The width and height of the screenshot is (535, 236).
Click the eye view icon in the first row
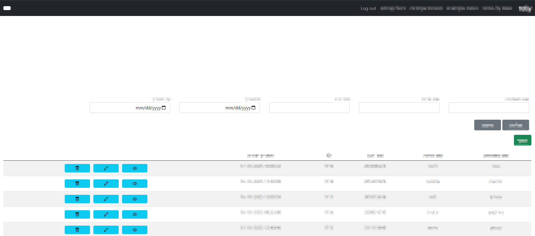pyautogui.click(x=134, y=168)
